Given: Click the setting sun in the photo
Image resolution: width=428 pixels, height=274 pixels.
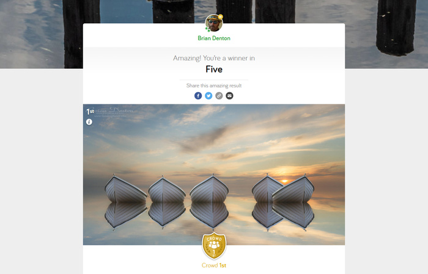Looking at the screenshot, I should (x=284, y=181).
